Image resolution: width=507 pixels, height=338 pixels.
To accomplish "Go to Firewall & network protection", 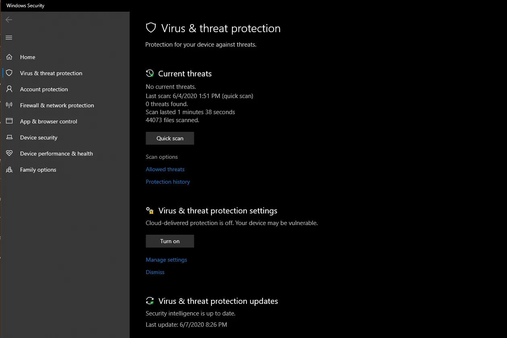I will (57, 105).
